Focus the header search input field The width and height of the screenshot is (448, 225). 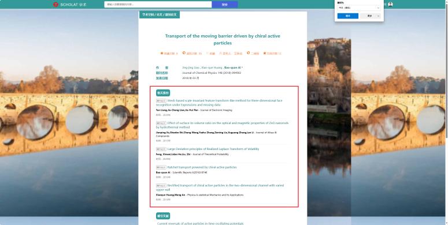[158, 4]
